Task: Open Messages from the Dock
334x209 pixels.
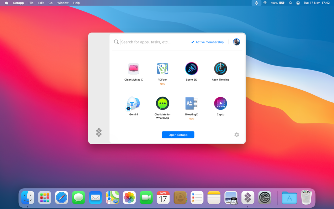Action: [78, 198]
